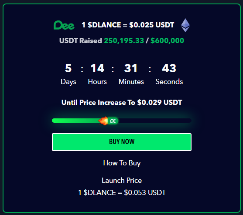The image size is (243, 215).
Task: Click the 43 Seconds countdown number
Action: (x=169, y=68)
